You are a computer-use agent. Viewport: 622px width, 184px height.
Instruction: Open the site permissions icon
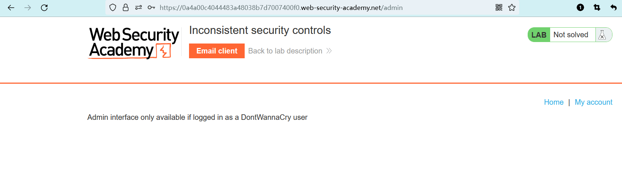point(139,7)
